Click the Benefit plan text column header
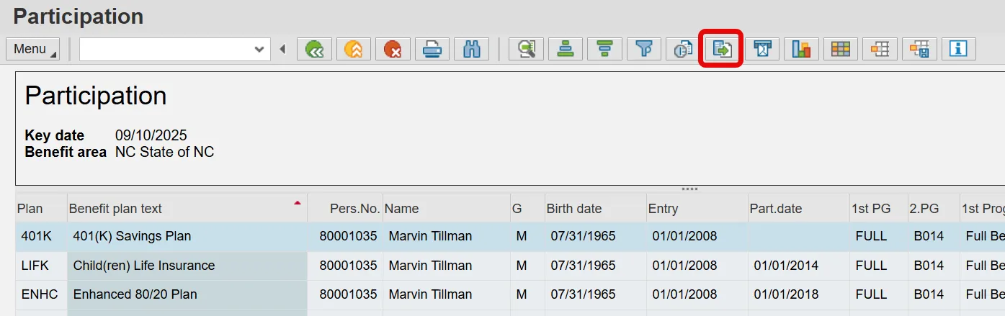 115,209
